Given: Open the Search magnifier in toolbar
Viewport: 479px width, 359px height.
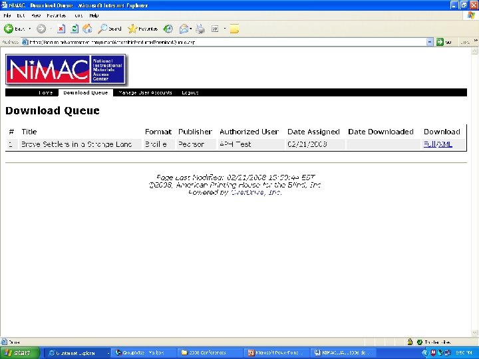Looking at the screenshot, I should [x=109, y=29].
